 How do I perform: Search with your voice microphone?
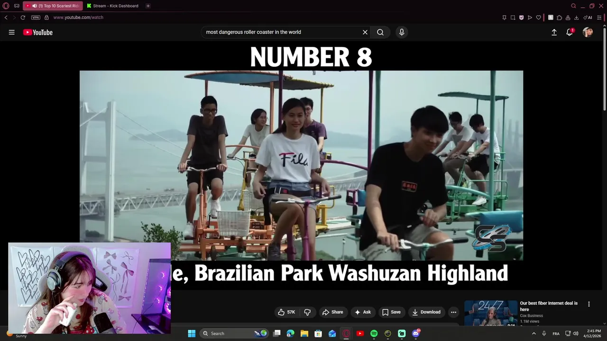pos(402,32)
